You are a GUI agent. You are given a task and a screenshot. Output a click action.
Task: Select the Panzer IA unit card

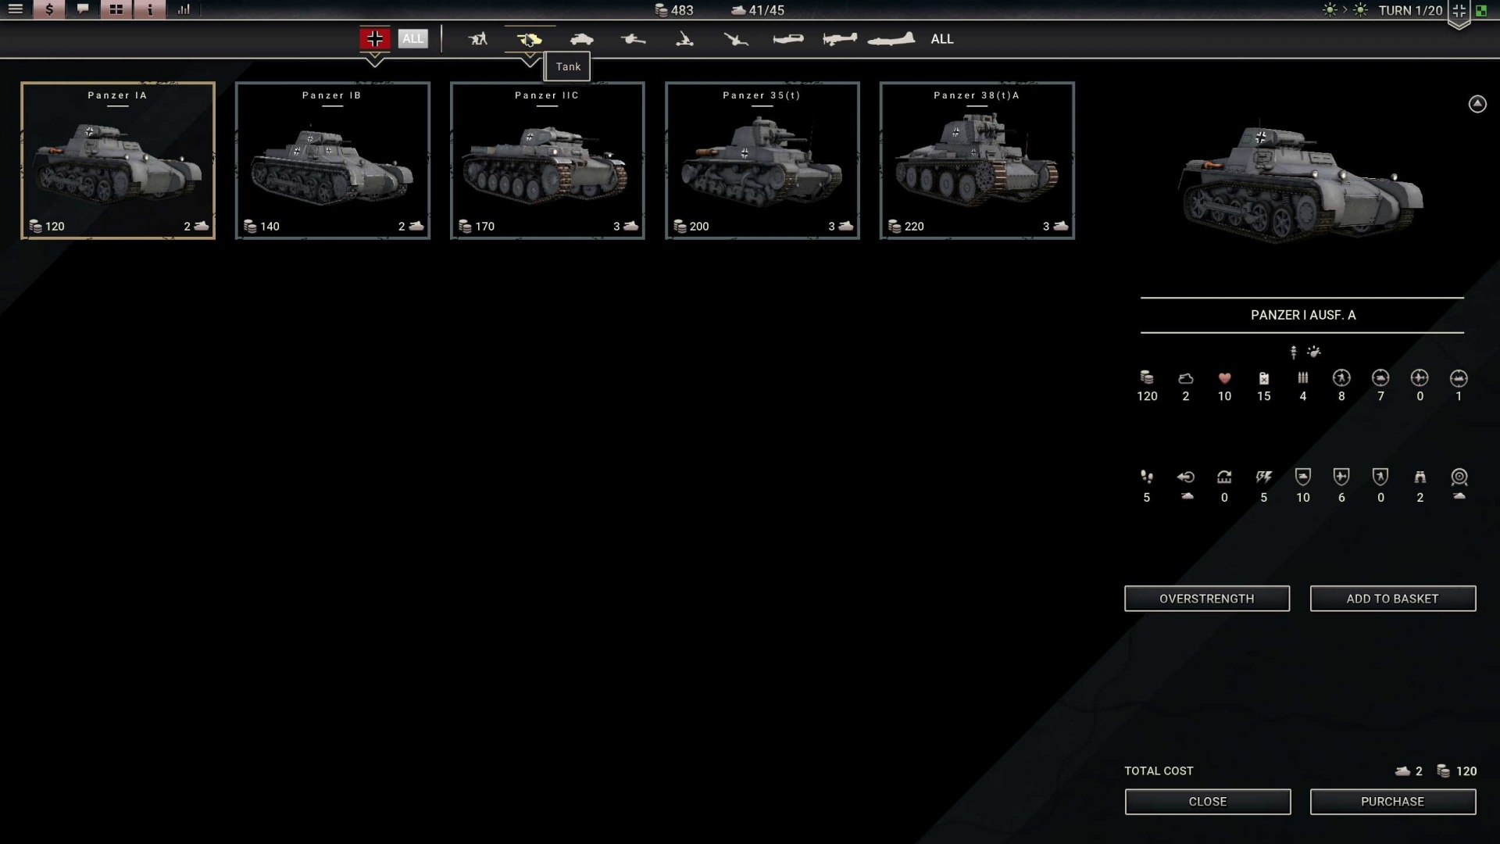coord(118,160)
